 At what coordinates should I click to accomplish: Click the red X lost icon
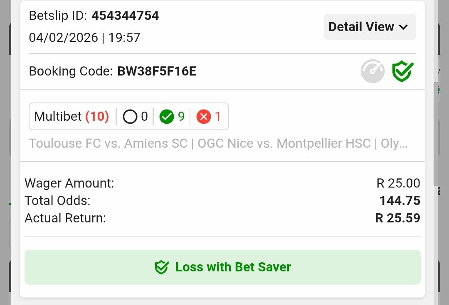tap(203, 117)
